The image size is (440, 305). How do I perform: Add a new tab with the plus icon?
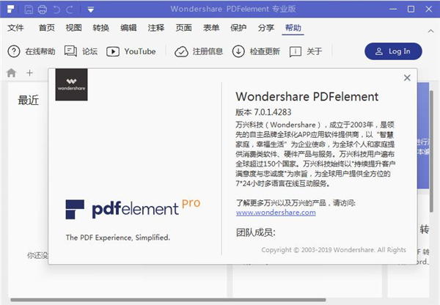(29, 73)
